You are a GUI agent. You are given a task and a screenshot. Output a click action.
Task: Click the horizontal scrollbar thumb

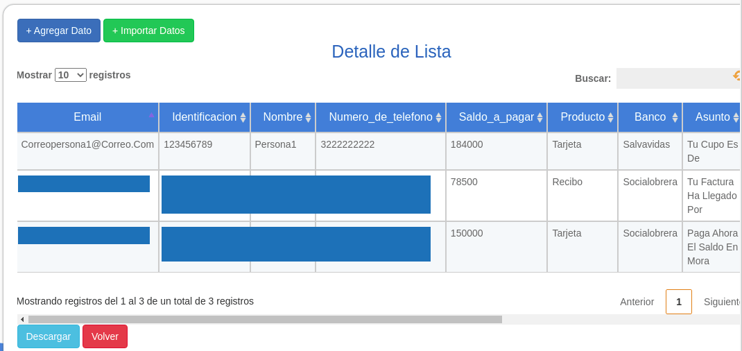(265, 319)
